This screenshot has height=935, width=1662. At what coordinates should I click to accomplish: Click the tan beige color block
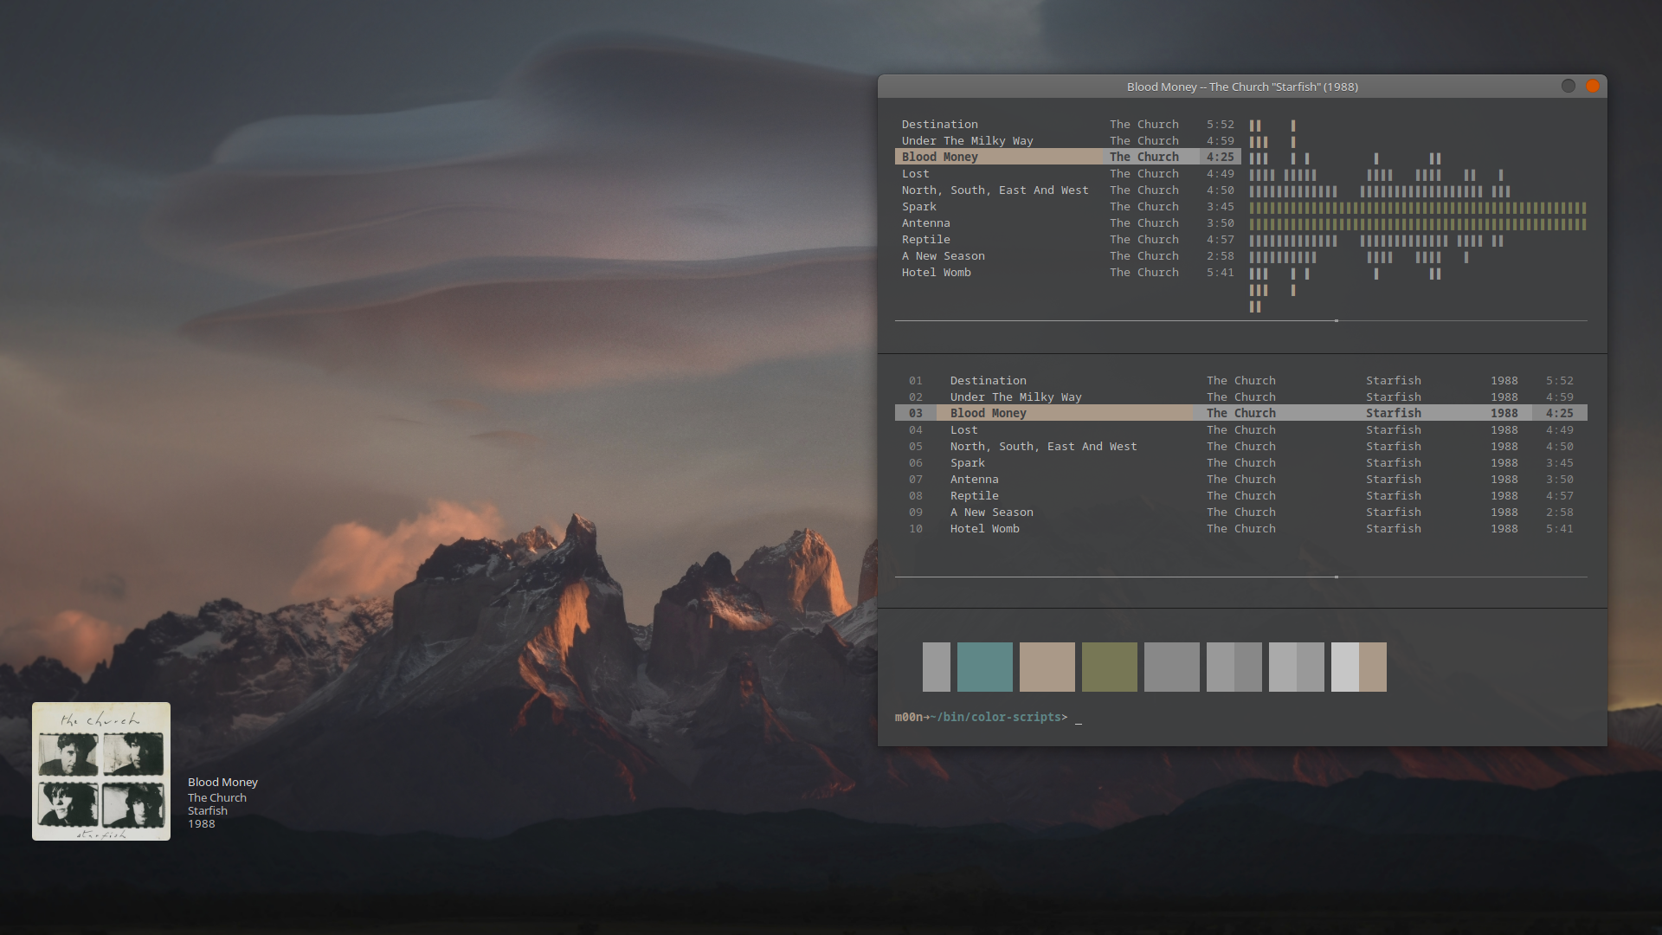(1047, 667)
